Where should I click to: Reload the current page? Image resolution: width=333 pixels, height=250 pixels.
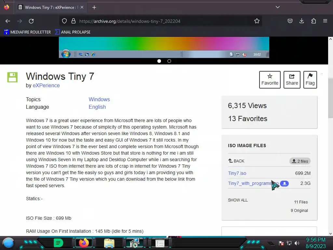pos(31,21)
